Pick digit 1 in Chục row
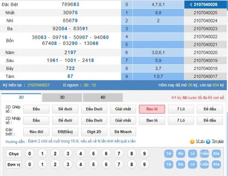228x176 pixels. [42, 154]
